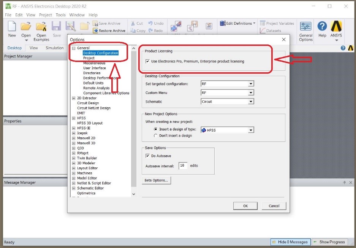Click Restore Archive in the toolbar
The width and height of the screenshot is (356, 248).
(109, 30)
